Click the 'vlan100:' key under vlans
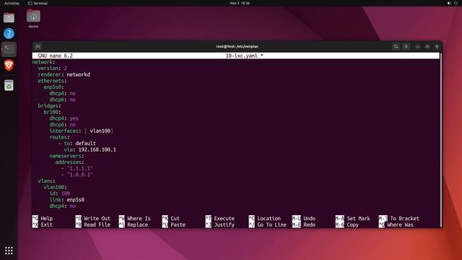The width and height of the screenshot is (462, 260). pyautogui.click(x=55, y=187)
